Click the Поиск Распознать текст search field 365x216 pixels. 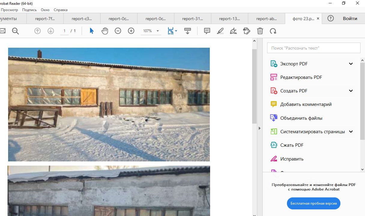313,48
